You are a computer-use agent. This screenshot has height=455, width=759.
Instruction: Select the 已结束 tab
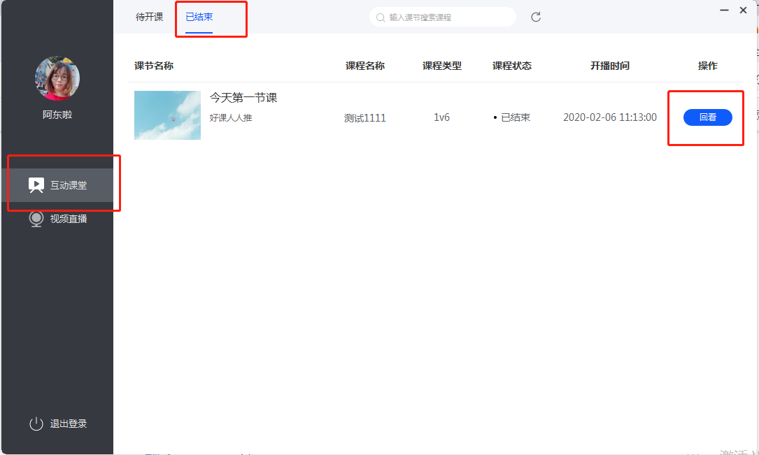tap(199, 17)
